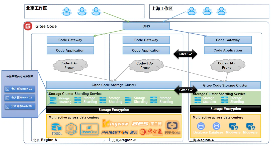Screen dimensions: 274x146
Task: Click the second Database icon in 上海-Region-A
Action: pos(216,126)
